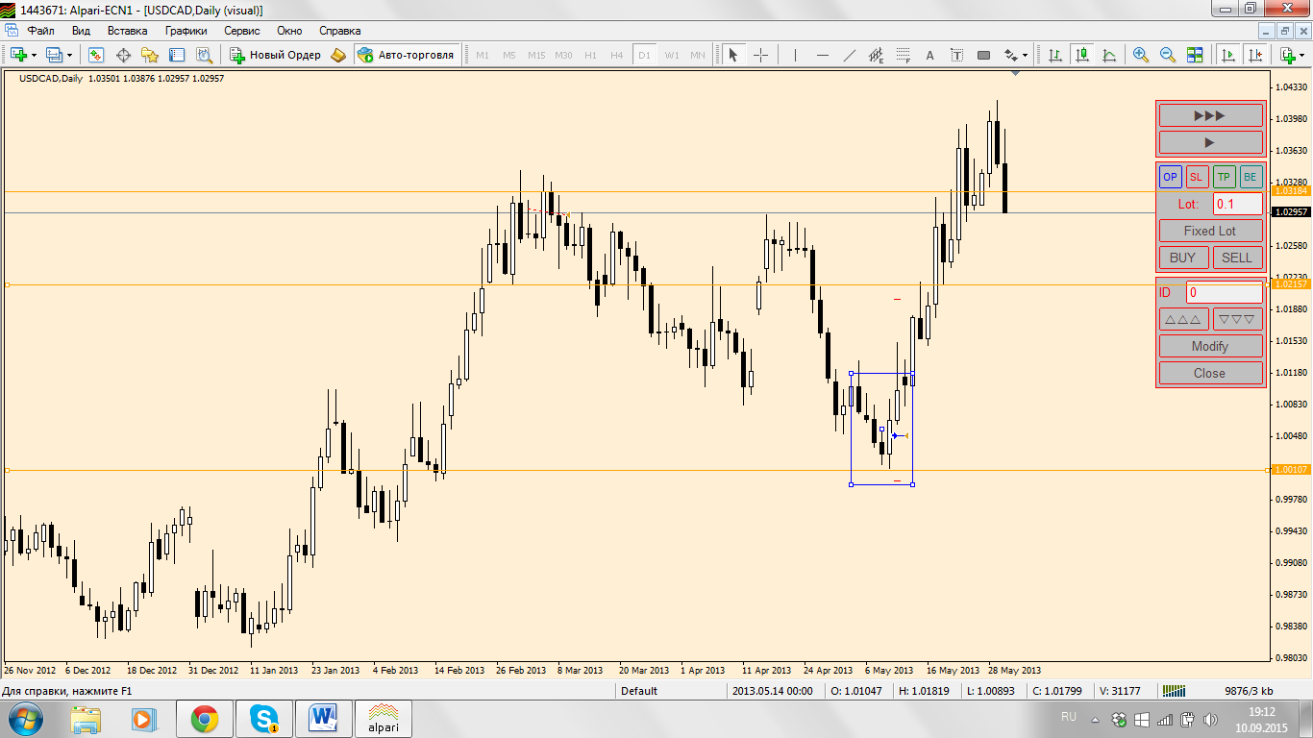Toggle the TP button in panel

[1224, 177]
